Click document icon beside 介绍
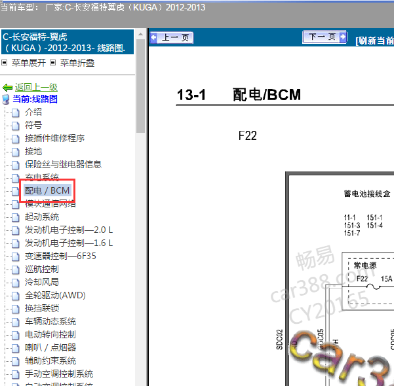The image size is (394, 386). (x=16, y=113)
